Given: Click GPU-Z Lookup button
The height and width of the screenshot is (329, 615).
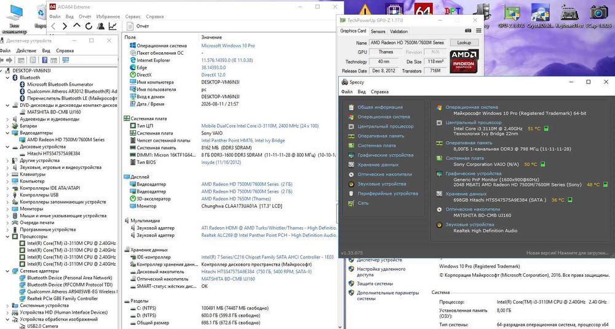Looking at the screenshot, I should [x=464, y=42].
